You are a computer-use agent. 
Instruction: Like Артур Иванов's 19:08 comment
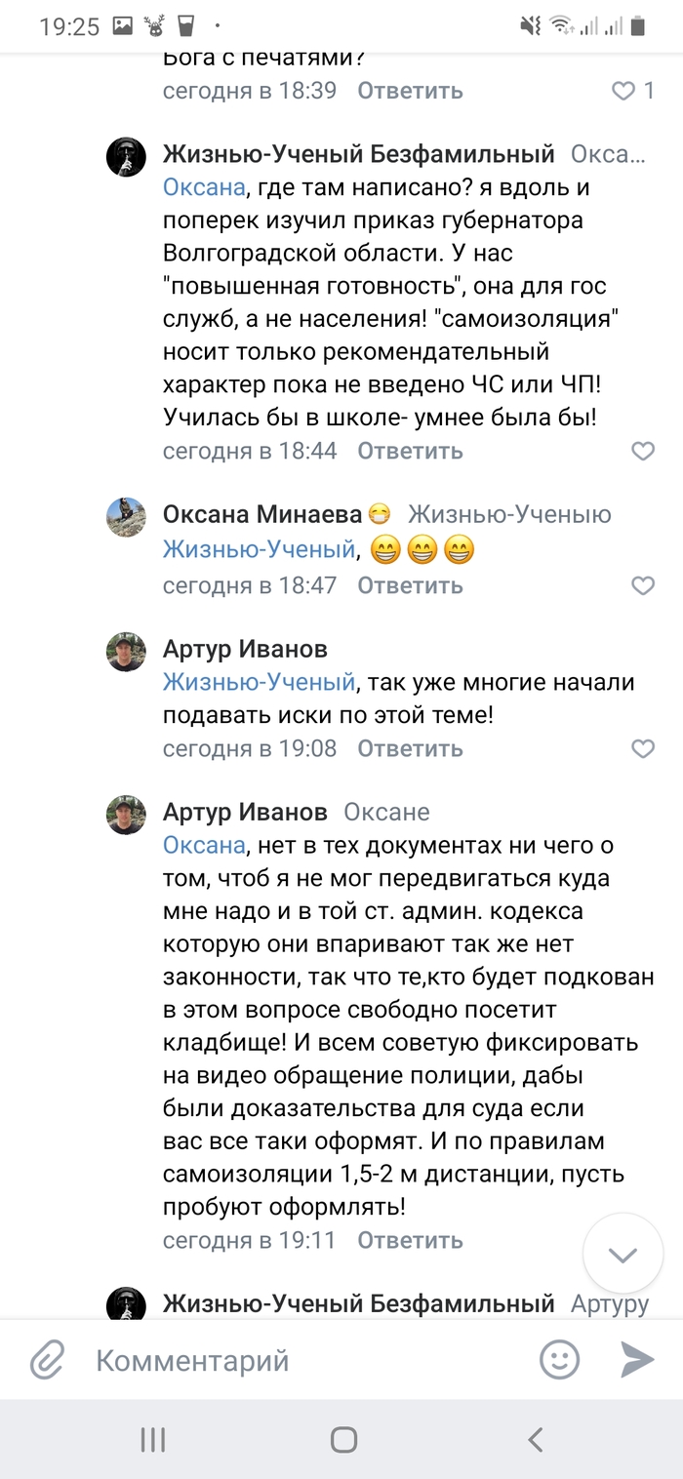coord(643,749)
